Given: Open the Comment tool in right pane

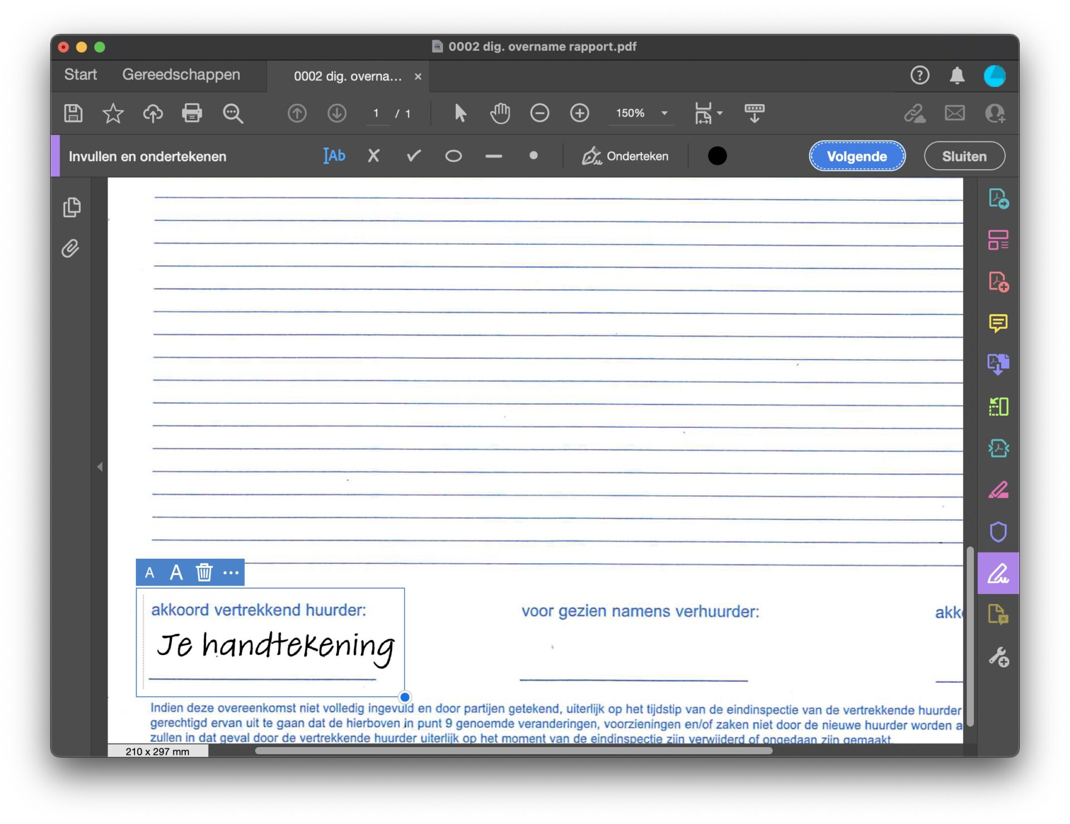Looking at the screenshot, I should point(998,323).
